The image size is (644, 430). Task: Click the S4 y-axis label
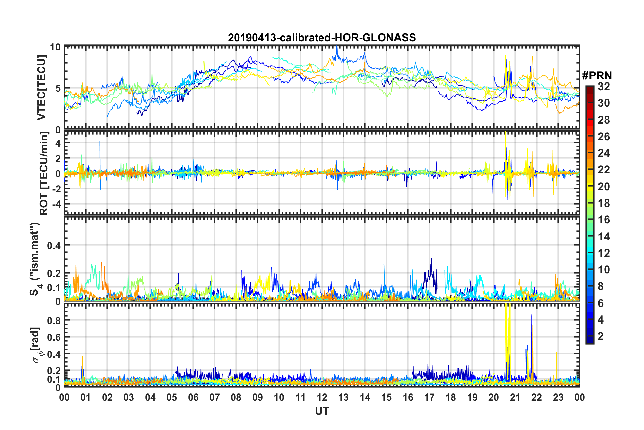tap(35, 259)
